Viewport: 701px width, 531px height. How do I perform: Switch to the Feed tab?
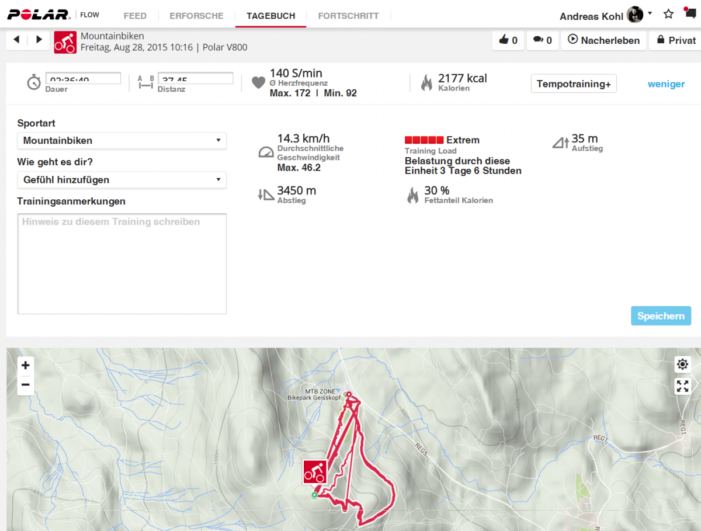[x=135, y=16]
